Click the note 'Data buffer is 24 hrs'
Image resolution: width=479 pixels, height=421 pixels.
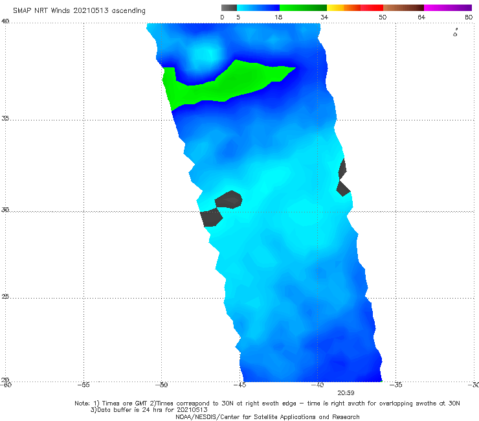(149, 410)
